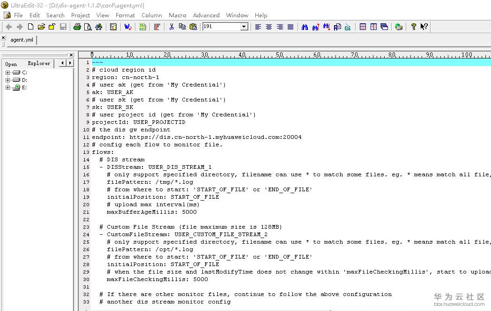Paste from clipboard with the clipboard icon
The height and width of the screenshot is (311, 491).
tap(193, 27)
